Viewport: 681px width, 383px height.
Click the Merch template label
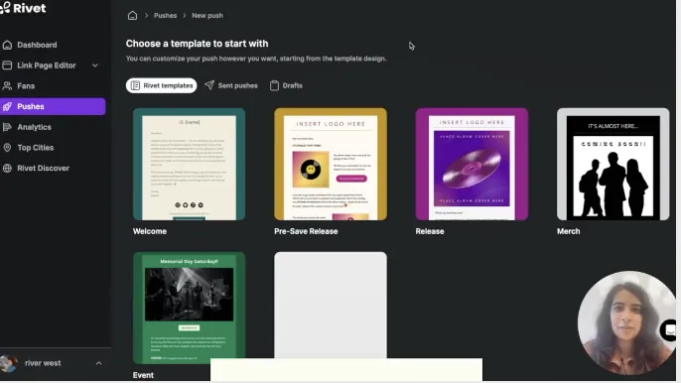[x=568, y=231]
